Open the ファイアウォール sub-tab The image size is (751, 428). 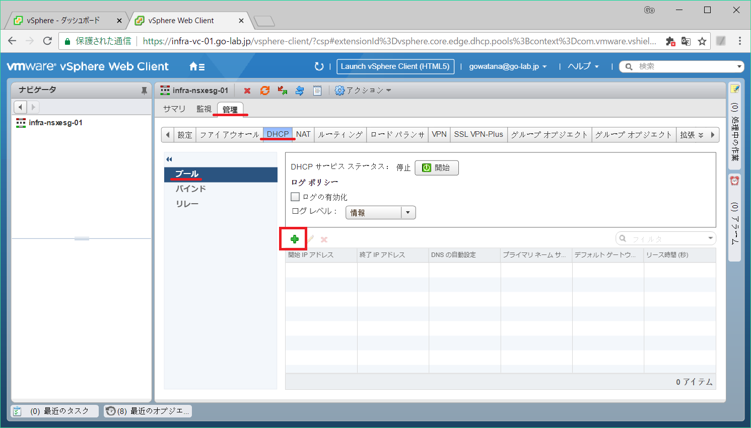coord(229,135)
